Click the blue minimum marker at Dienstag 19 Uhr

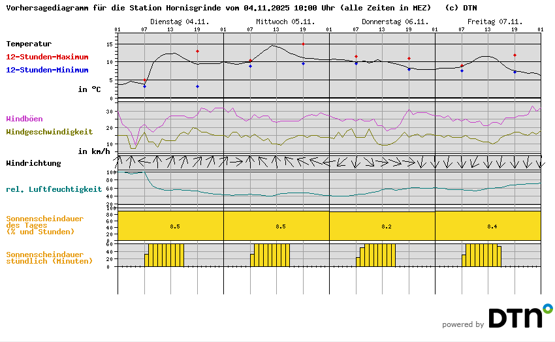[x=197, y=86]
